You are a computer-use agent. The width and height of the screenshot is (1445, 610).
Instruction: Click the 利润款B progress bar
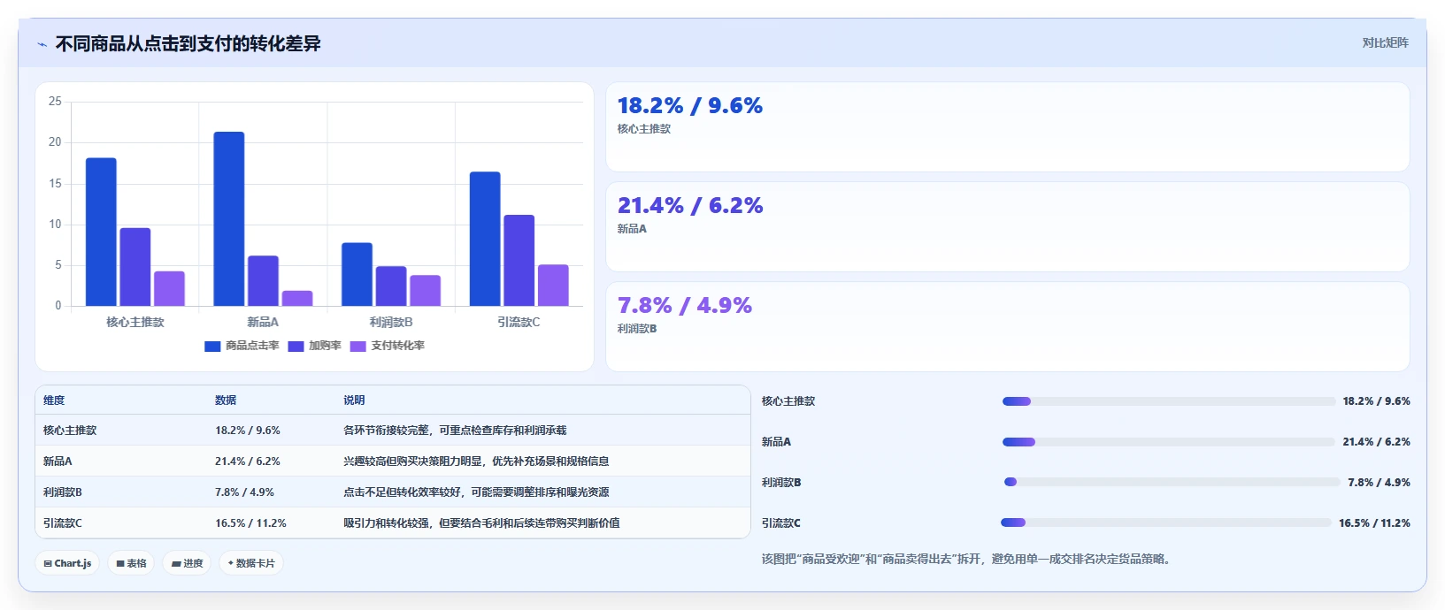point(1172,482)
